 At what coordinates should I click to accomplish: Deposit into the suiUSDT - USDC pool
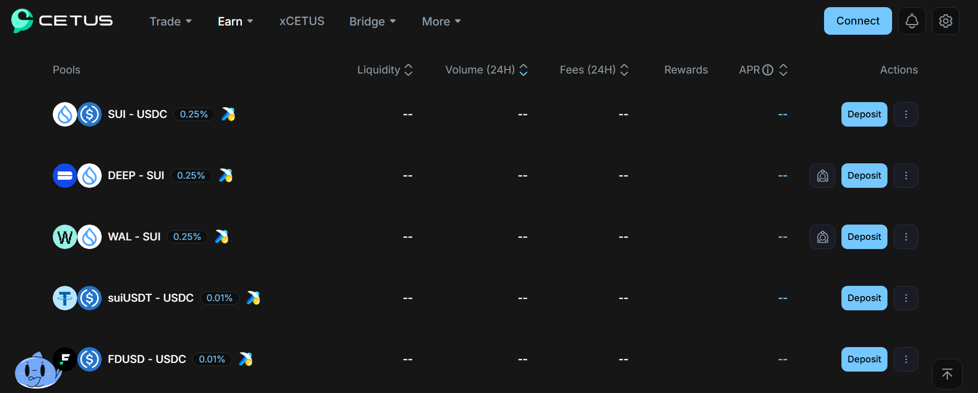[x=864, y=298]
